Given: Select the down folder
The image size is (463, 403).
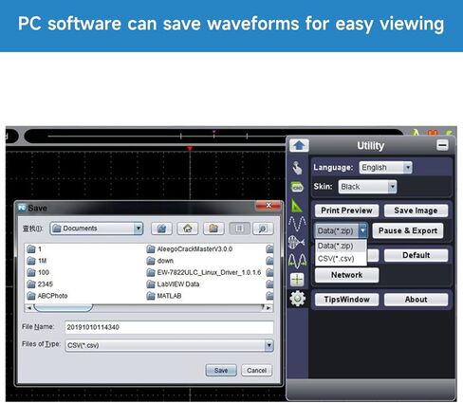Looking at the screenshot, I should (160, 261).
